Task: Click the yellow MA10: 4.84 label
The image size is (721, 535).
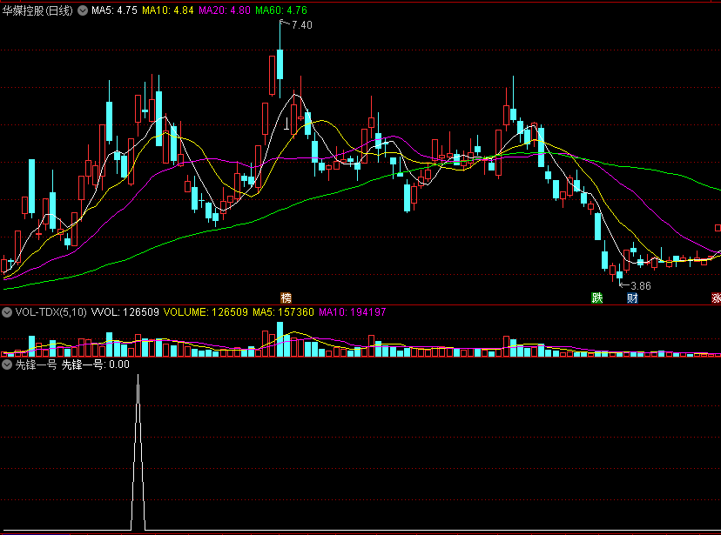Action: [168, 10]
